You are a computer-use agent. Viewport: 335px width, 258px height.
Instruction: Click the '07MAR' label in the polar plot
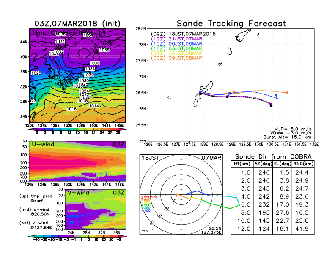[211, 158]
